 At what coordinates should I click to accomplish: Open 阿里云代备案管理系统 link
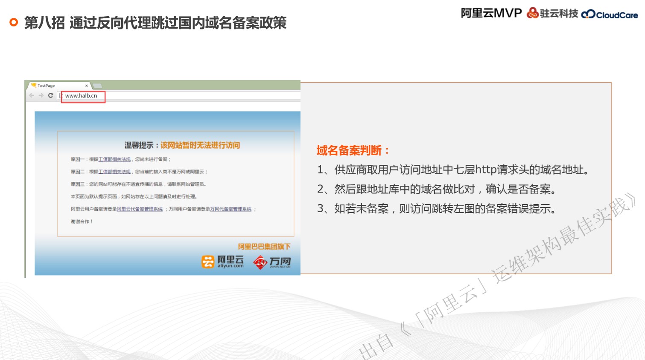pos(140,209)
